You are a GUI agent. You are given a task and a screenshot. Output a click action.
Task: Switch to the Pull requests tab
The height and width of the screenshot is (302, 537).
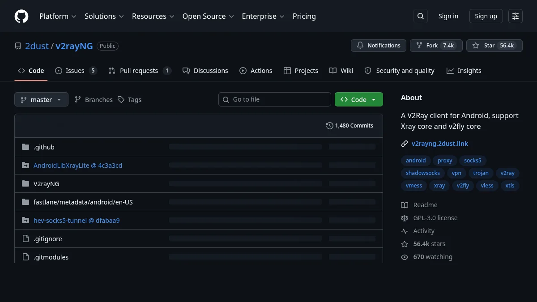[140, 71]
